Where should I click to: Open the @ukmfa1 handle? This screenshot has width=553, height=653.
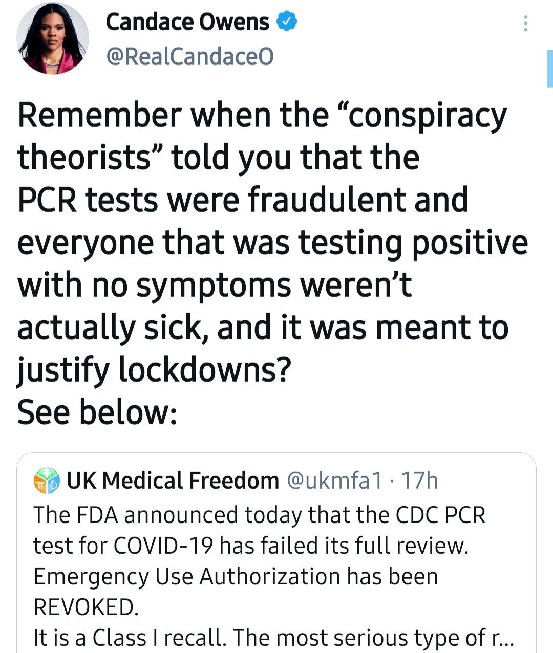[334, 481]
